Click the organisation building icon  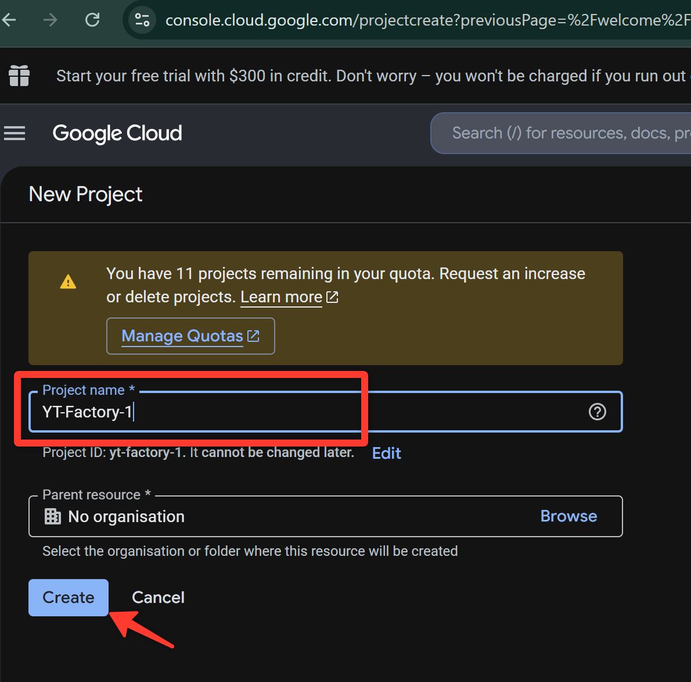point(53,516)
